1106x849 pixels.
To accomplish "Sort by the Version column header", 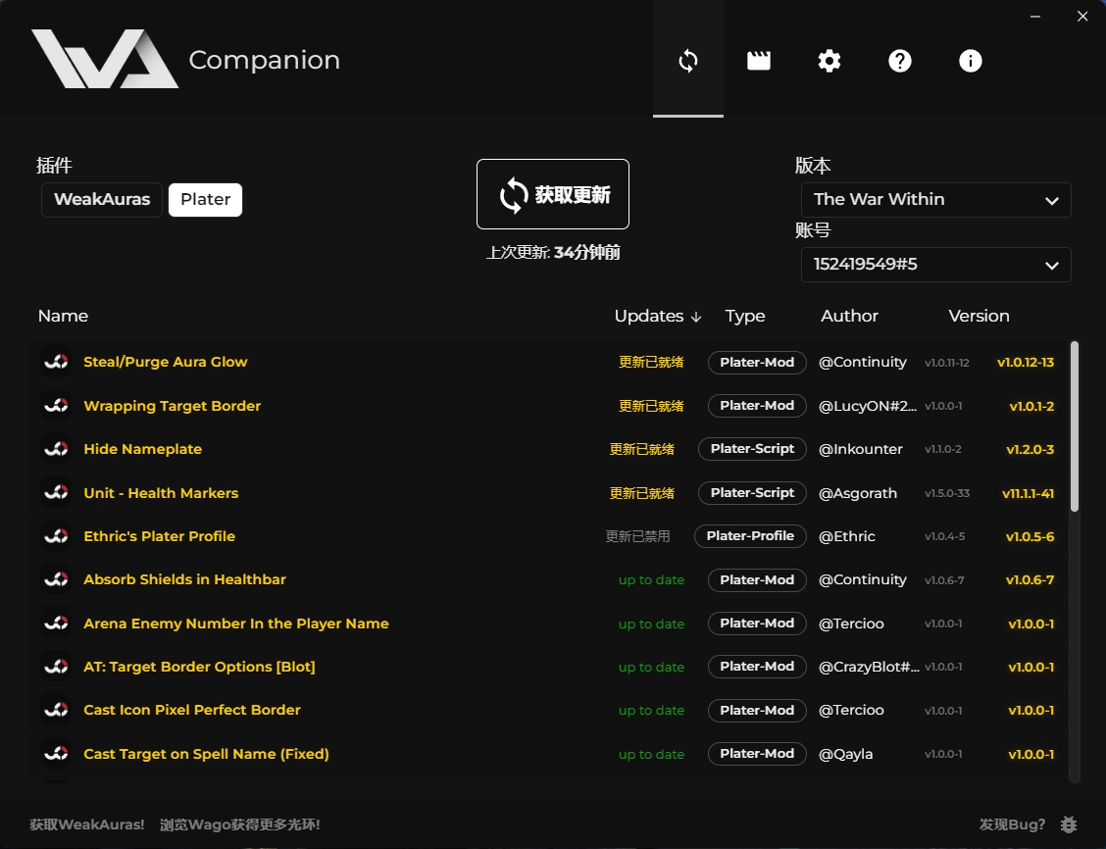I will click(979, 316).
